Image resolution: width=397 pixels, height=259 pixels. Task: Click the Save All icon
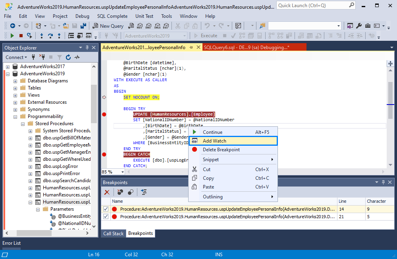(83, 26)
